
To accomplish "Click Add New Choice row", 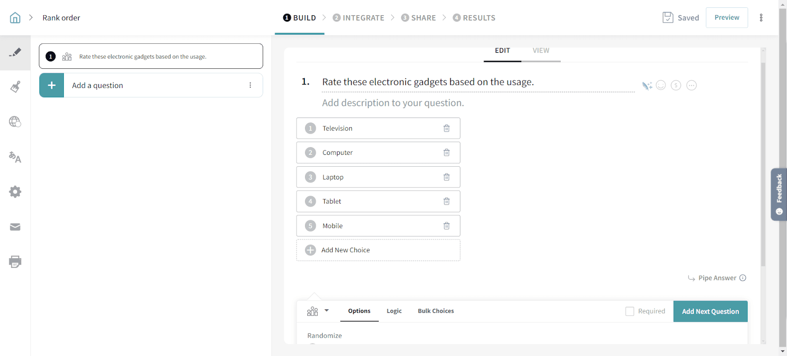I will [x=378, y=250].
